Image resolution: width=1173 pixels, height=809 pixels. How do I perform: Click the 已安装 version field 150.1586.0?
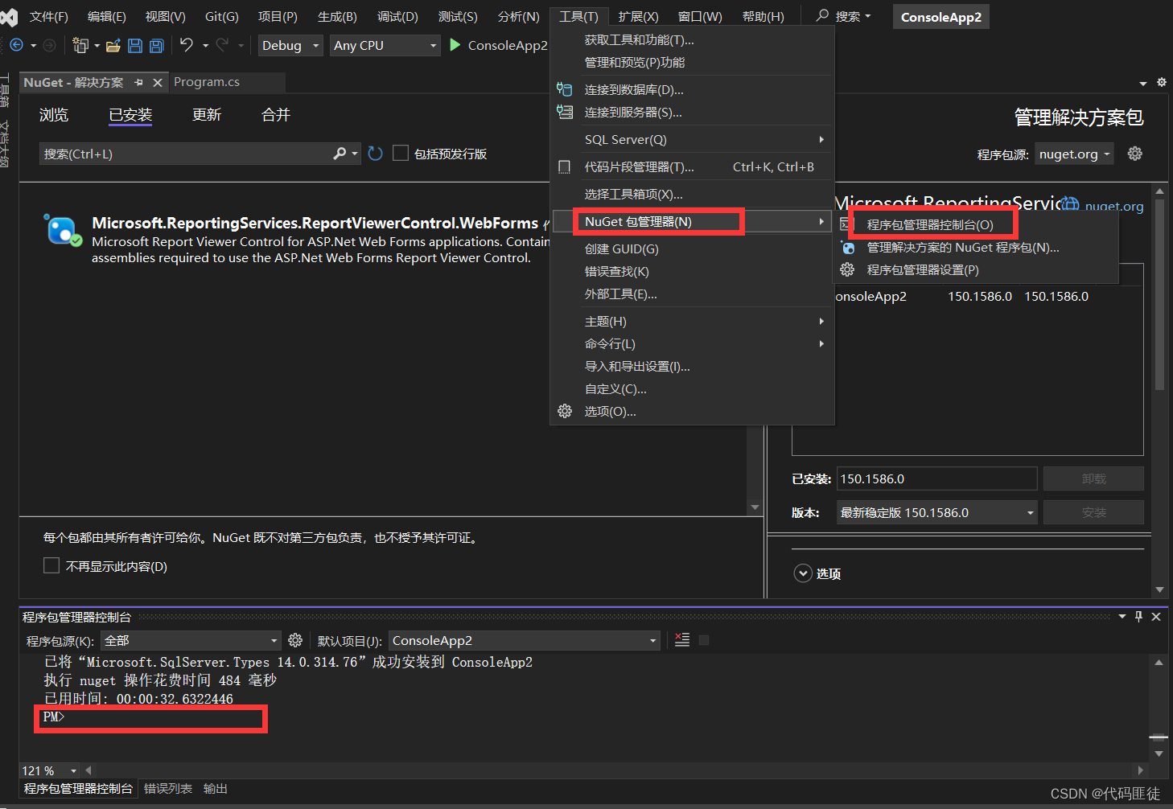[x=937, y=478]
